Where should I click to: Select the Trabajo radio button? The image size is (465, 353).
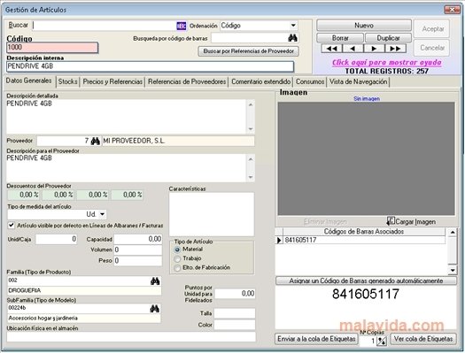point(177,259)
